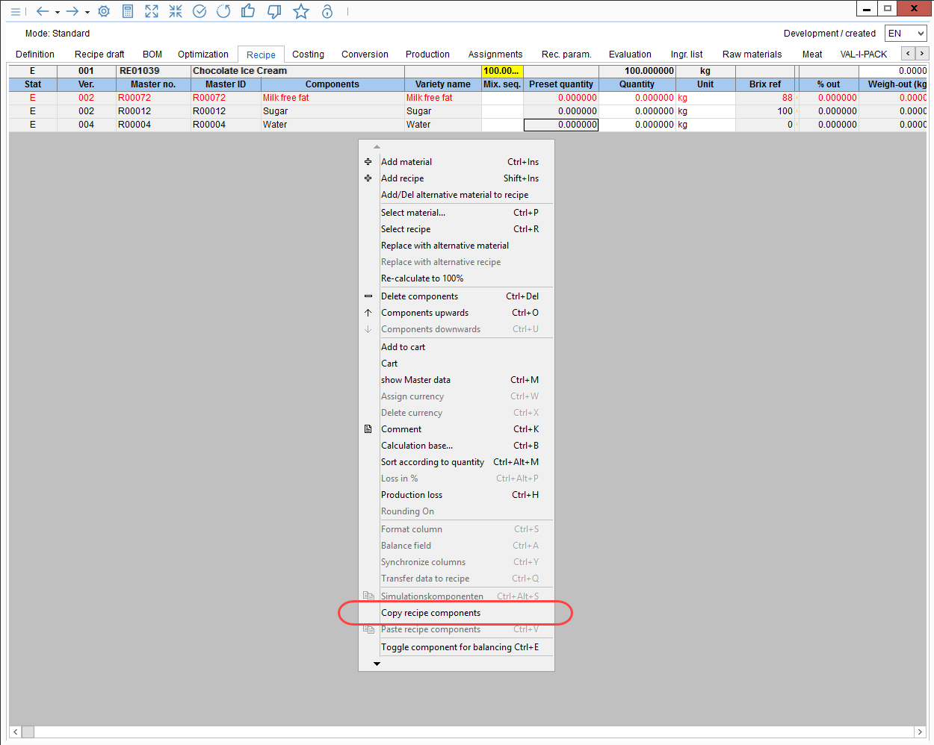Open the forward history dropdown arrow

click(x=87, y=13)
